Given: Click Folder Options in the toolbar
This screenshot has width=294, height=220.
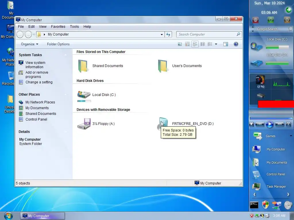Looking at the screenshot, I should tap(58, 44).
